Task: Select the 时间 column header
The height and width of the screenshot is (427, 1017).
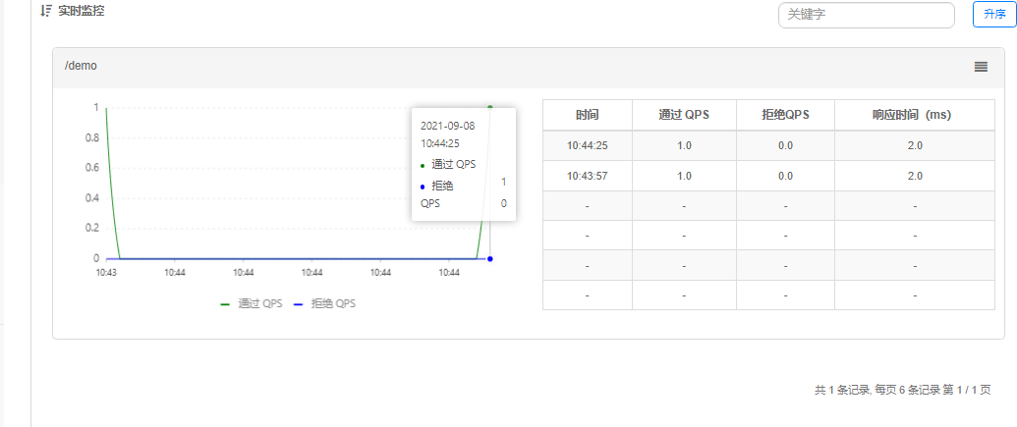Action: pos(587,115)
